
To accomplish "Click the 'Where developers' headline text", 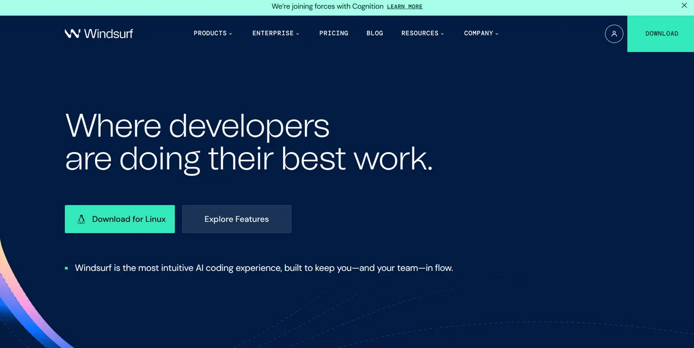I will pos(197,125).
